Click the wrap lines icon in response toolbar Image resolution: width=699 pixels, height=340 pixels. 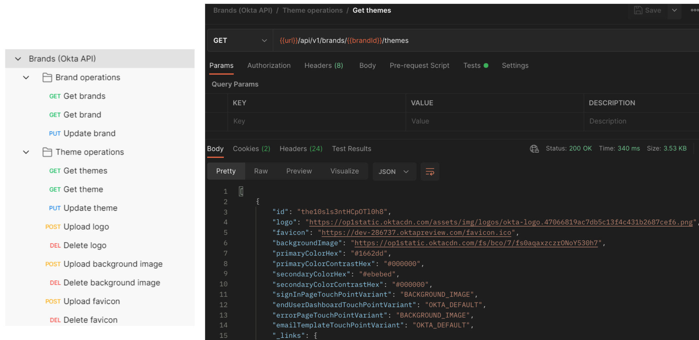pos(430,172)
